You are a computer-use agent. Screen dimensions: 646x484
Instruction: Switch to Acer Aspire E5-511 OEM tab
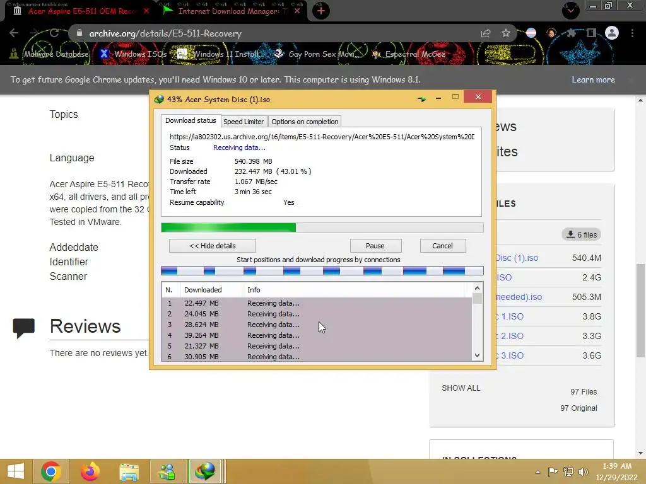pos(81,11)
